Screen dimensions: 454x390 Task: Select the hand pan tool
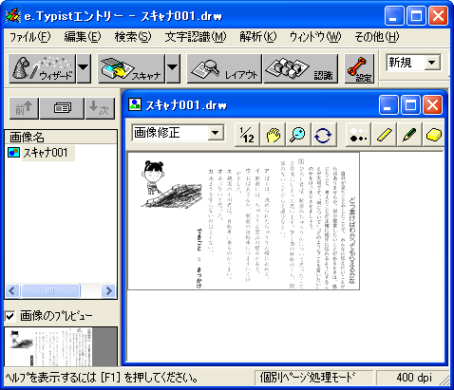click(273, 135)
